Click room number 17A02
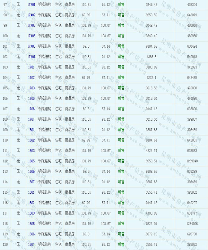 pyautogui.click(x=31, y=15)
